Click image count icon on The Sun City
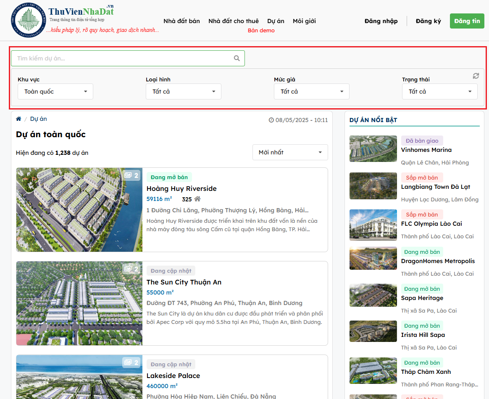The image size is (489, 399). coord(128,269)
